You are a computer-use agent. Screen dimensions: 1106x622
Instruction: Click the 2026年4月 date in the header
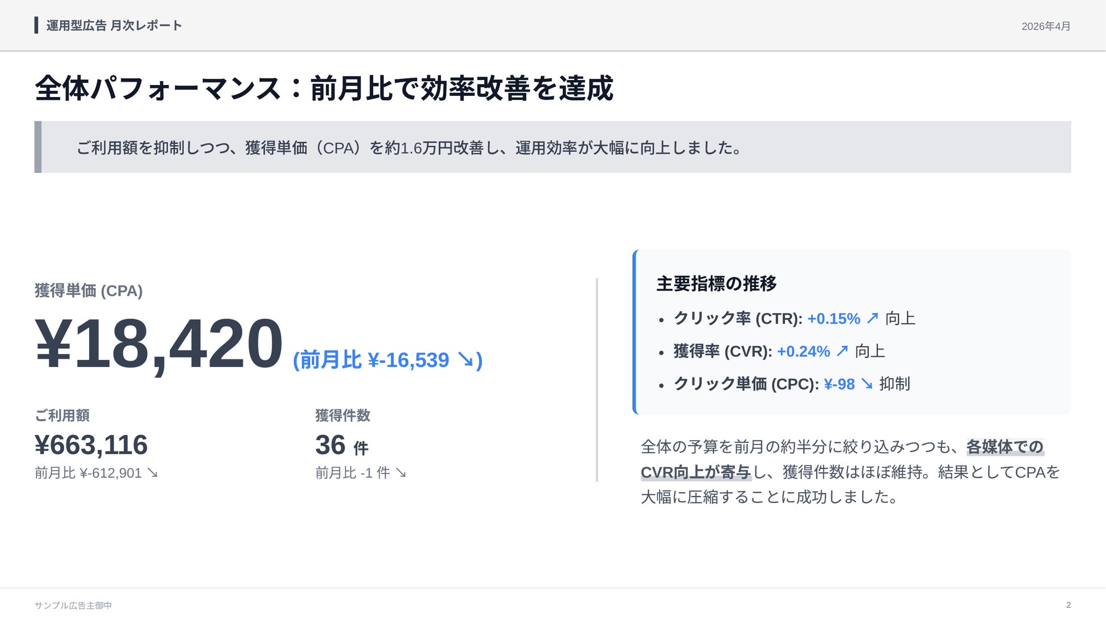pos(1045,26)
